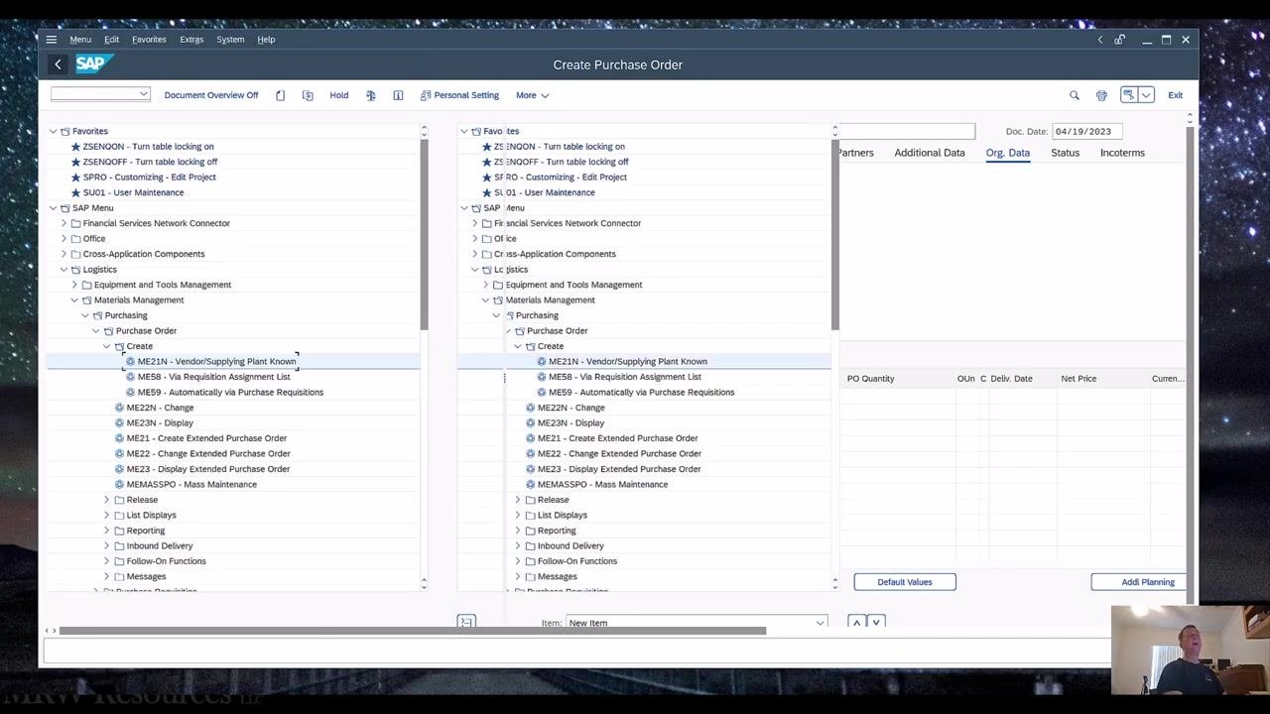
Task: Click the title-bar left chevron next to the padlock
Action: point(1099,40)
